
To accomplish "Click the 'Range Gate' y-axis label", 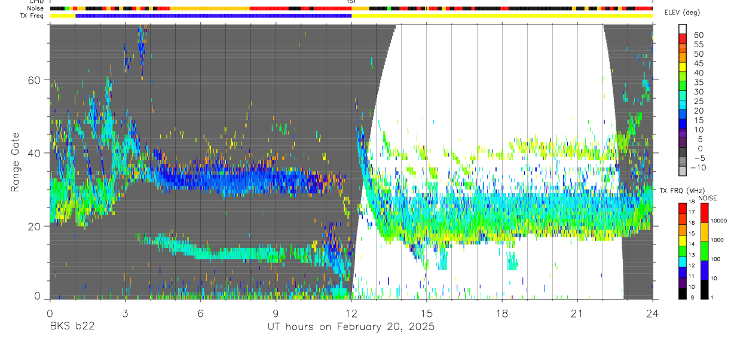I will (16, 163).
